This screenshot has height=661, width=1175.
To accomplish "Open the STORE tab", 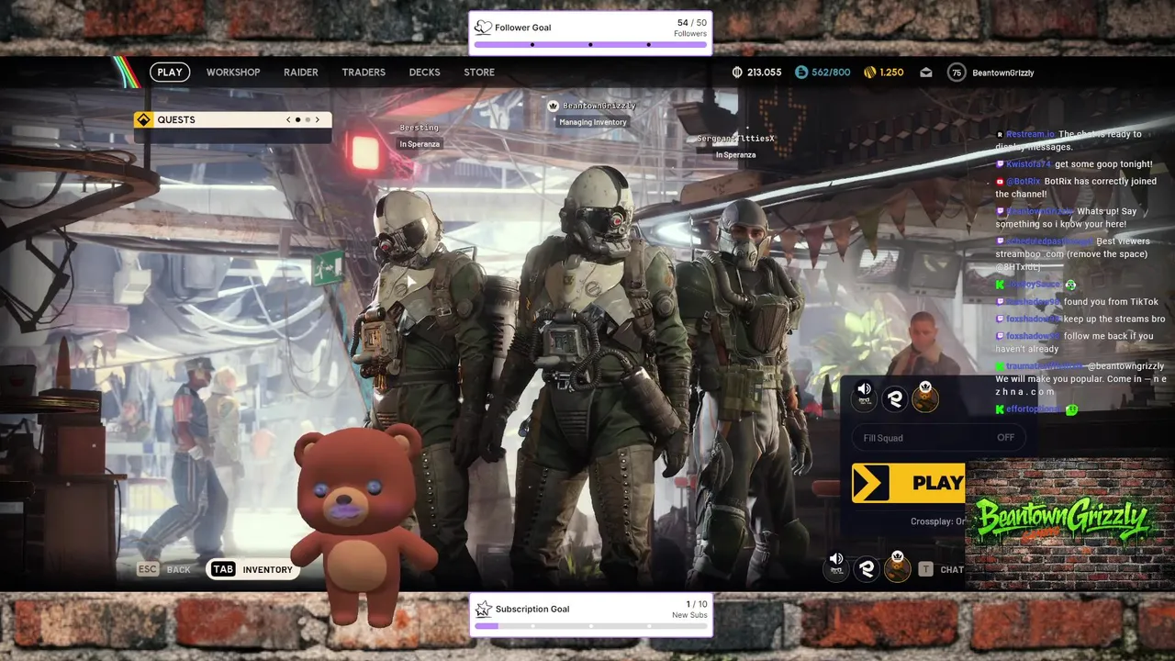I will point(479,73).
